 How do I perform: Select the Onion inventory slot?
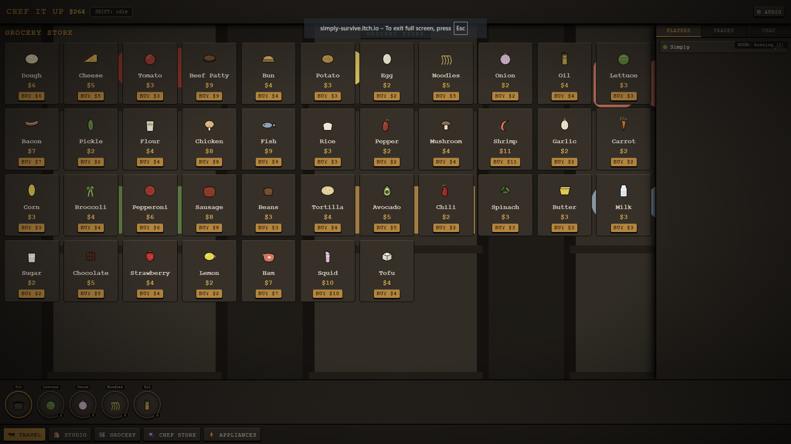coord(83,405)
